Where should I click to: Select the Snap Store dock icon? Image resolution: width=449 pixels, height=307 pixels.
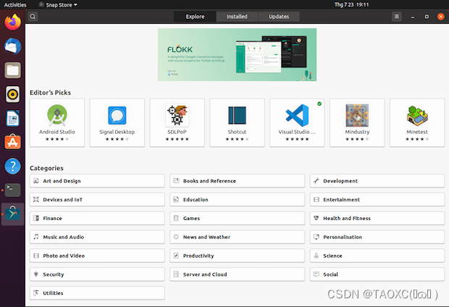click(x=12, y=214)
